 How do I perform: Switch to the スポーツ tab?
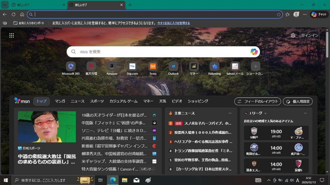tap(97, 101)
